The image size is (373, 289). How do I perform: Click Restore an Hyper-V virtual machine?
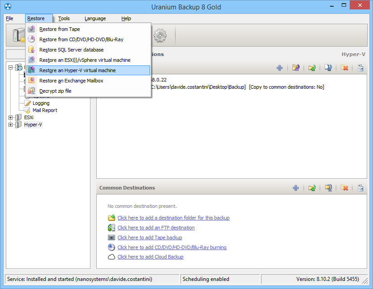[88, 70]
